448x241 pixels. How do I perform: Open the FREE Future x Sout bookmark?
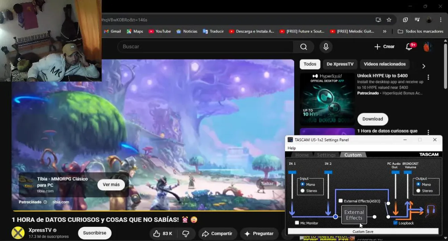[302, 31]
